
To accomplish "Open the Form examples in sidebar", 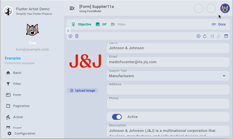I will click(17, 95).
